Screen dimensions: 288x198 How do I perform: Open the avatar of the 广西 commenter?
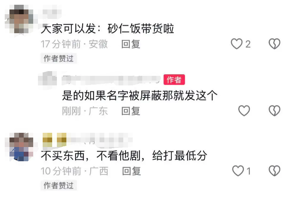(21, 147)
